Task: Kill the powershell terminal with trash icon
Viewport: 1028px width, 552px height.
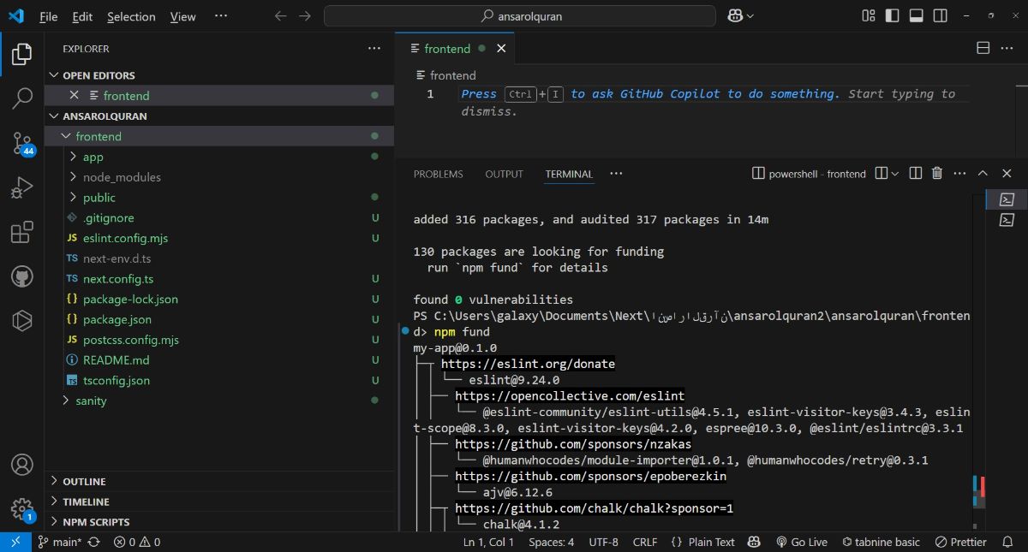Action: point(937,173)
